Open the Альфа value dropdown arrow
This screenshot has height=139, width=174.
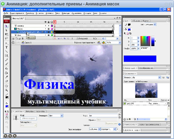[x=139, y=48]
